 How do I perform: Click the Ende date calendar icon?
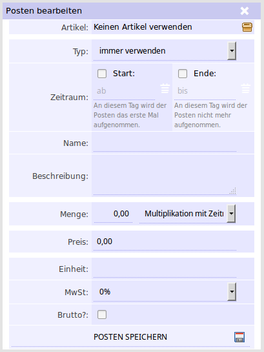[246, 88]
